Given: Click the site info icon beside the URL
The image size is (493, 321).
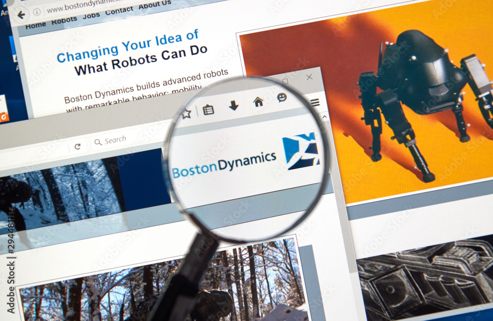Looking at the screenshot, I should pos(37,12).
